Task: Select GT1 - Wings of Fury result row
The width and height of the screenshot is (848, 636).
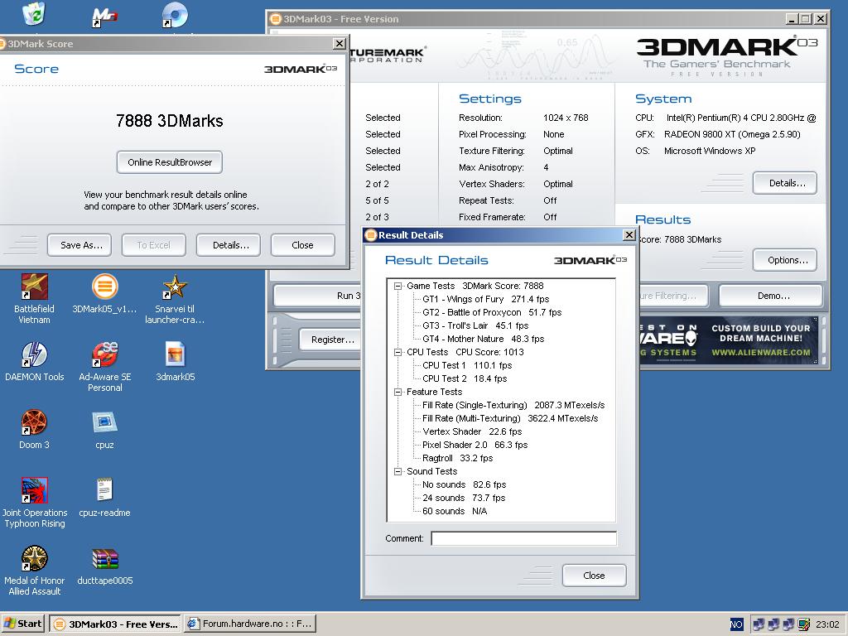Action: (x=485, y=299)
